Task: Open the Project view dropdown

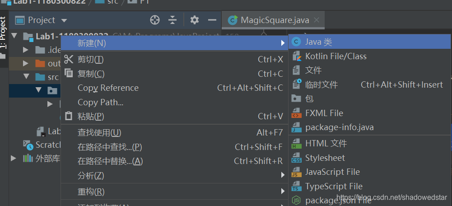Action: coord(64,20)
